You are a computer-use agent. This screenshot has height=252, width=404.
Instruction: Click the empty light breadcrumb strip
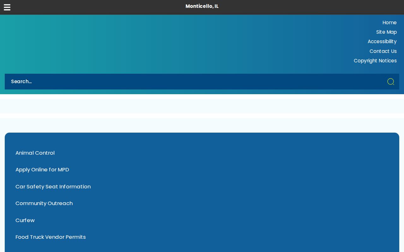coord(202,106)
